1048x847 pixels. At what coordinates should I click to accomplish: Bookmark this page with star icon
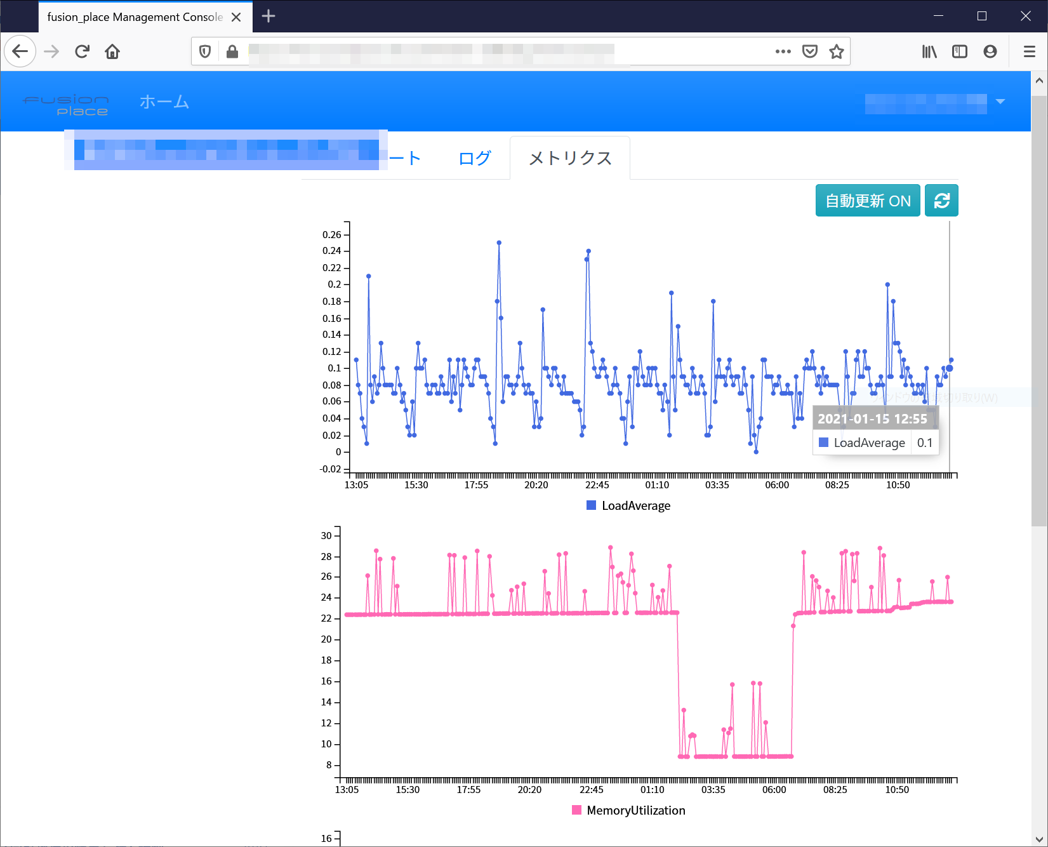tap(837, 51)
